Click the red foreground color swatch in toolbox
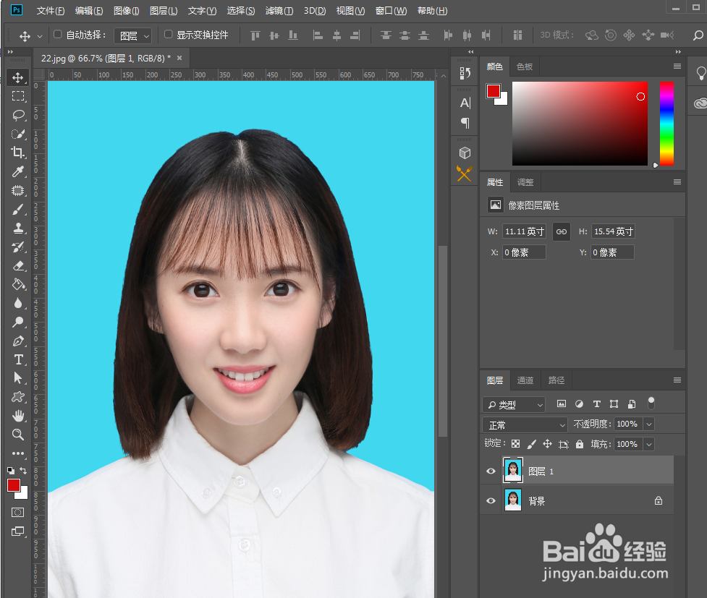This screenshot has height=598, width=707. 14,485
